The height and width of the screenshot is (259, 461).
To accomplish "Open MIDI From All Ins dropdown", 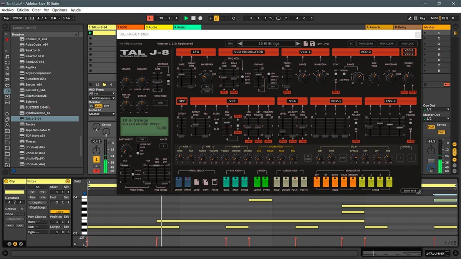I will 102,93.
